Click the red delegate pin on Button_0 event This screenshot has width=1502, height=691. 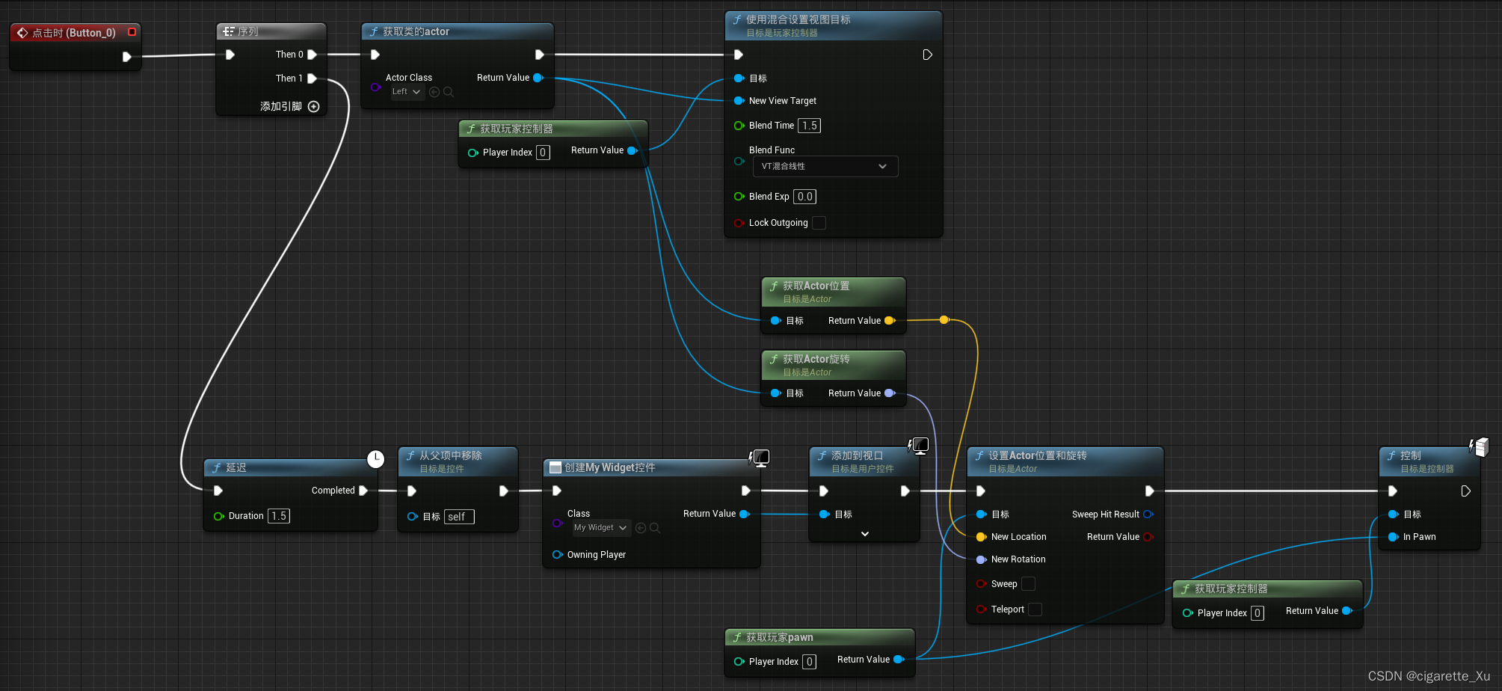132,32
